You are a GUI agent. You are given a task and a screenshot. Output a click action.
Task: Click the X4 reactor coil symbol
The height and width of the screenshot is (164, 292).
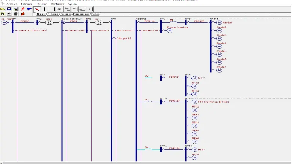pyautogui.click(x=148, y=149)
